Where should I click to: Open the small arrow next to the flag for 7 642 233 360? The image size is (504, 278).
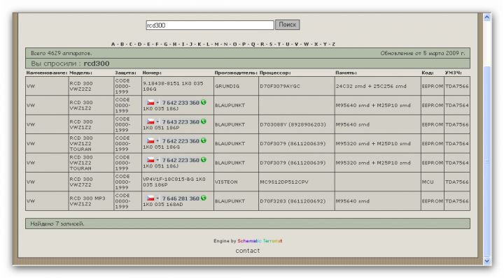(157, 103)
